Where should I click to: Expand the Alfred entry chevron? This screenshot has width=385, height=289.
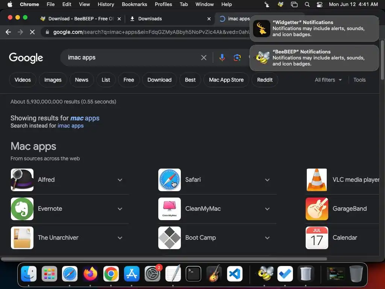[120, 180]
